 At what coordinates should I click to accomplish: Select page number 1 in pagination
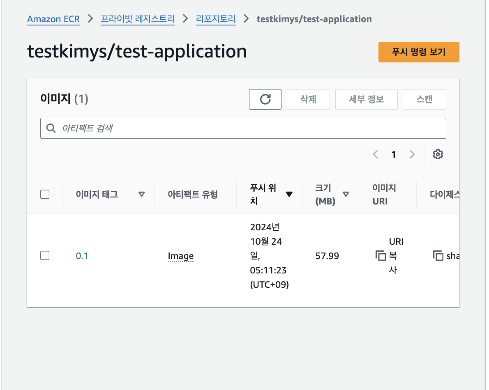pyautogui.click(x=394, y=154)
